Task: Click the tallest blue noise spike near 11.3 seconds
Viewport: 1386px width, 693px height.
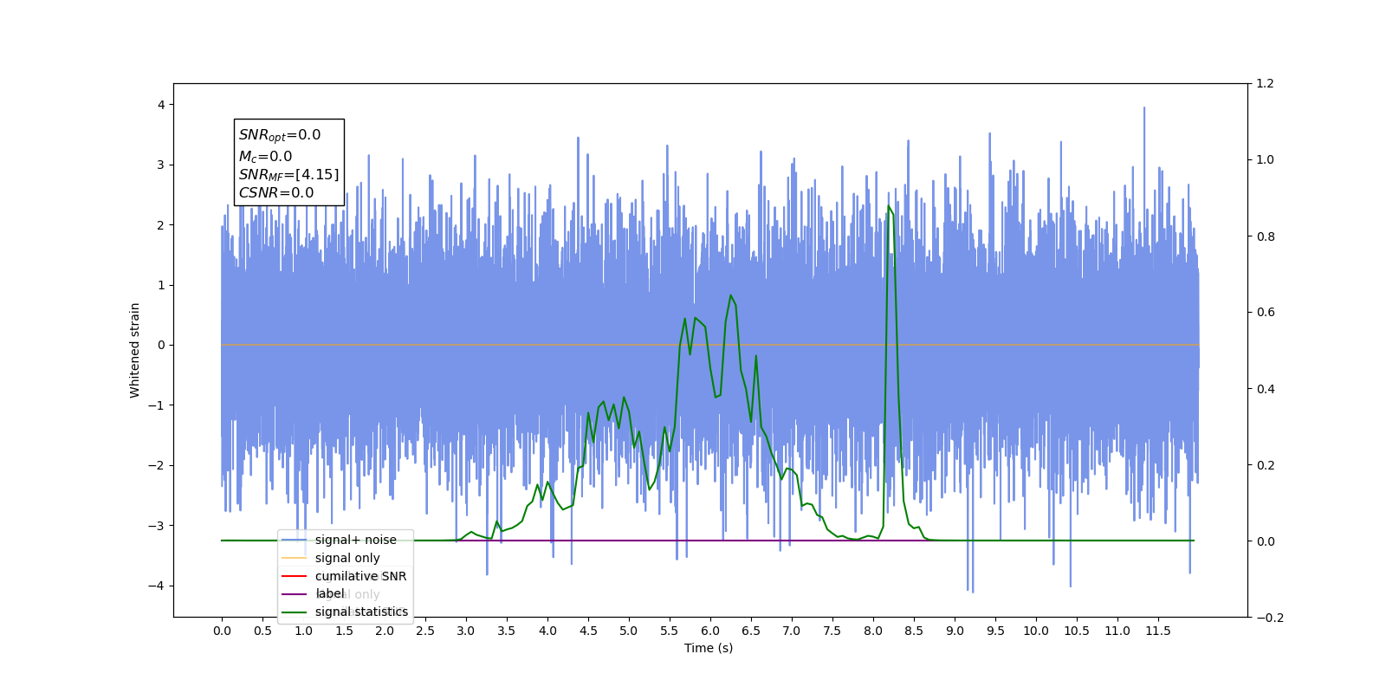Action: pos(1144,109)
